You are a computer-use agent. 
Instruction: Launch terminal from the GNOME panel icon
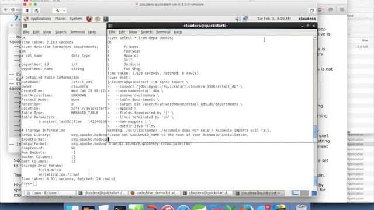click(x=106, y=19)
